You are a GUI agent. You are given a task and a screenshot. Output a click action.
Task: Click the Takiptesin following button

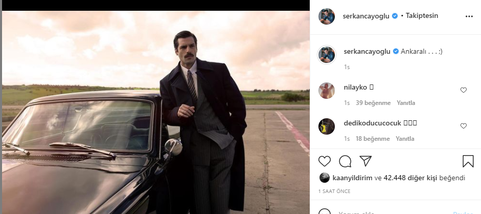[422, 16]
